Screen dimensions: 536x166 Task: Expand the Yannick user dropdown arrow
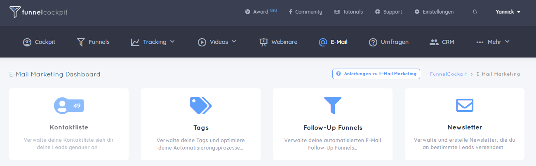click(519, 12)
